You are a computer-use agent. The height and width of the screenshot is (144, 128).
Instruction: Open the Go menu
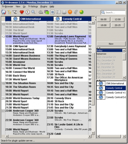tap(24, 7)
